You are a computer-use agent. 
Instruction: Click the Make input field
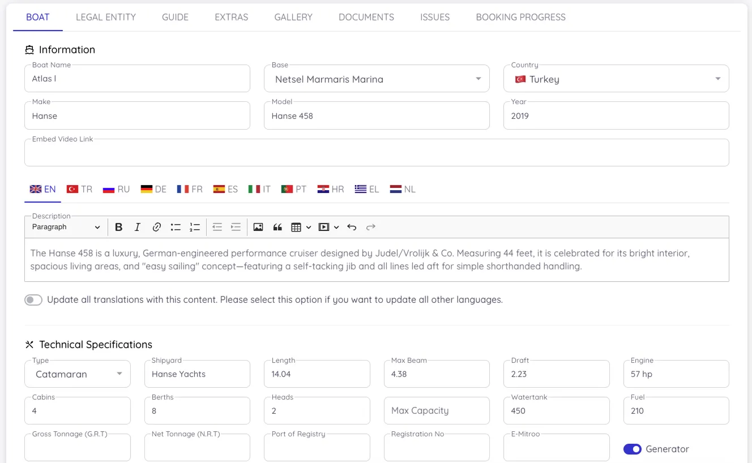click(137, 116)
